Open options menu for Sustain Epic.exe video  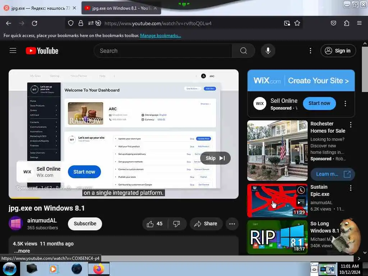pos(350,188)
